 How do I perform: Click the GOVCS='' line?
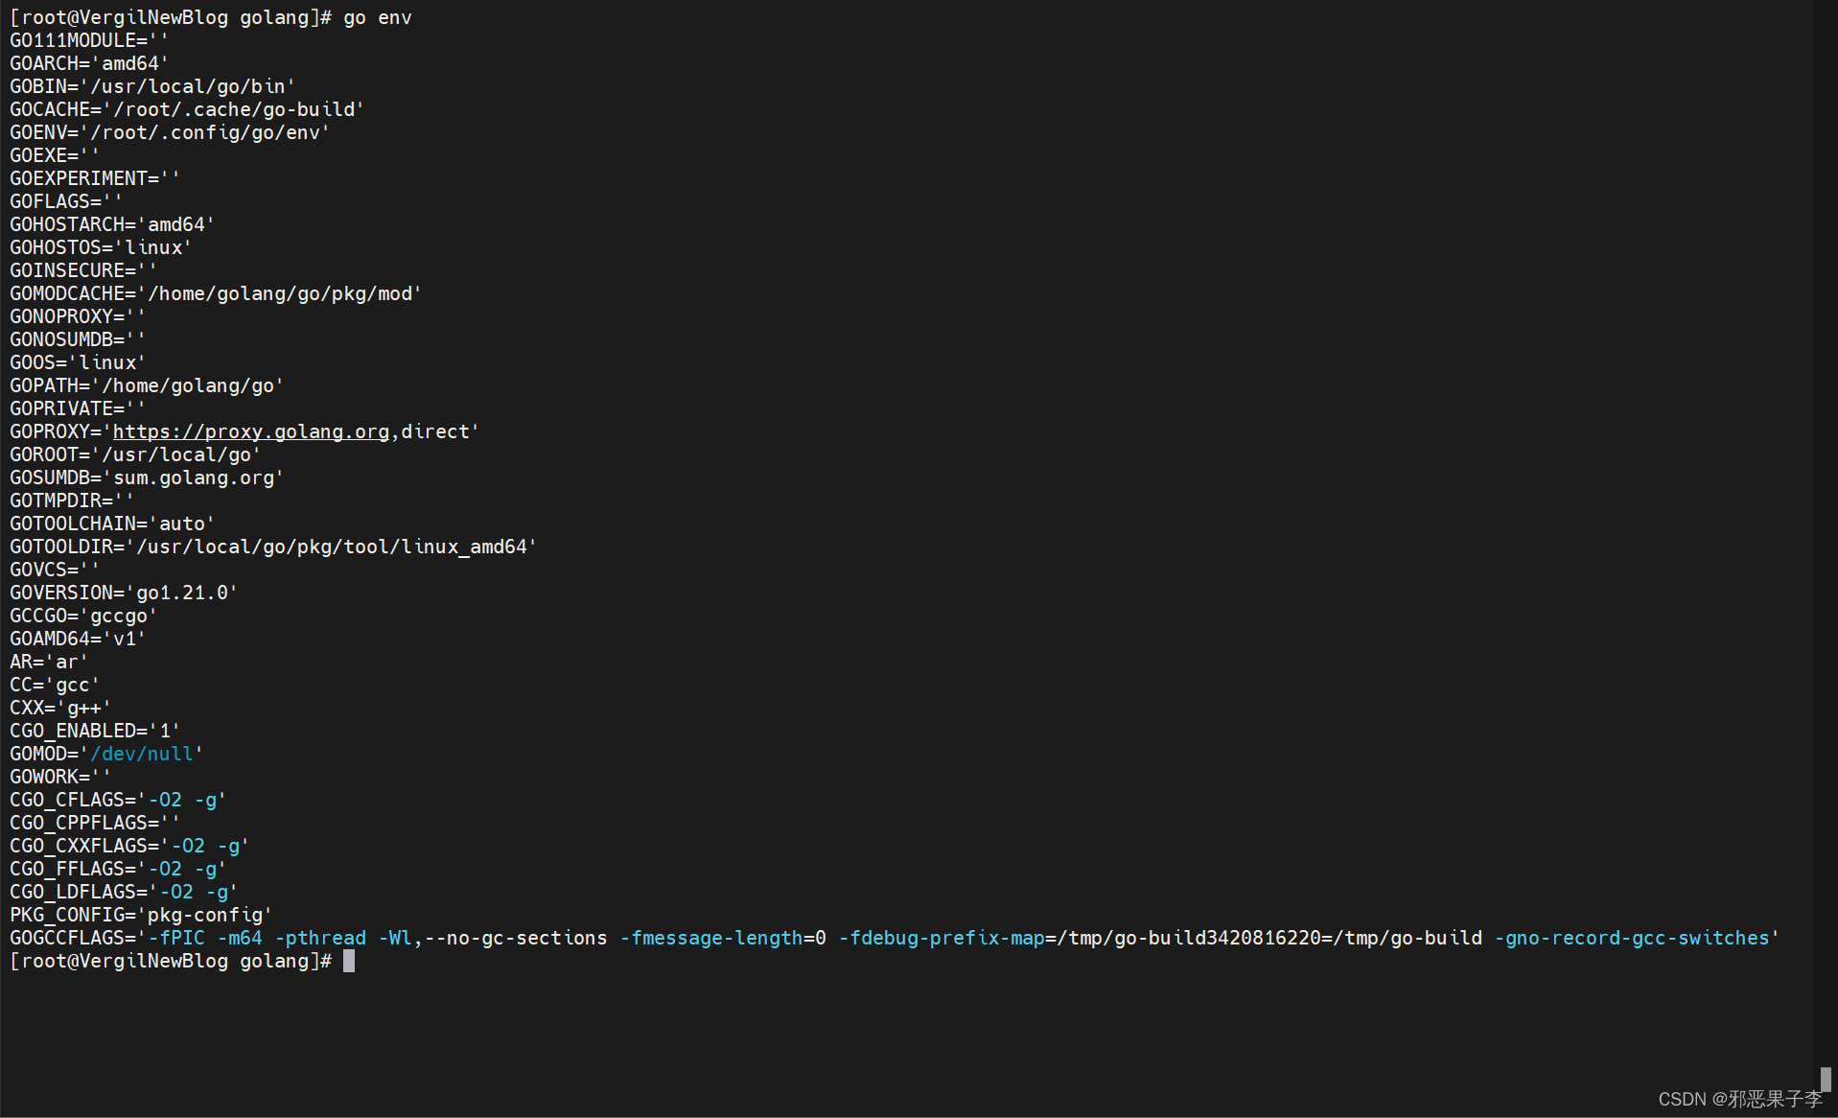tap(55, 570)
